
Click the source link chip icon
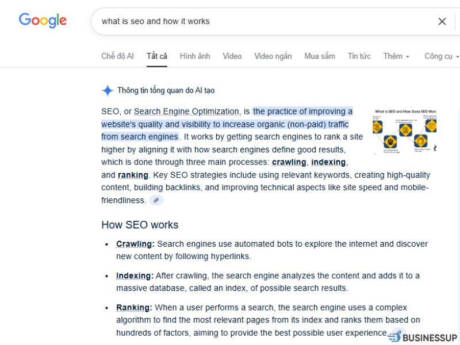pos(156,200)
